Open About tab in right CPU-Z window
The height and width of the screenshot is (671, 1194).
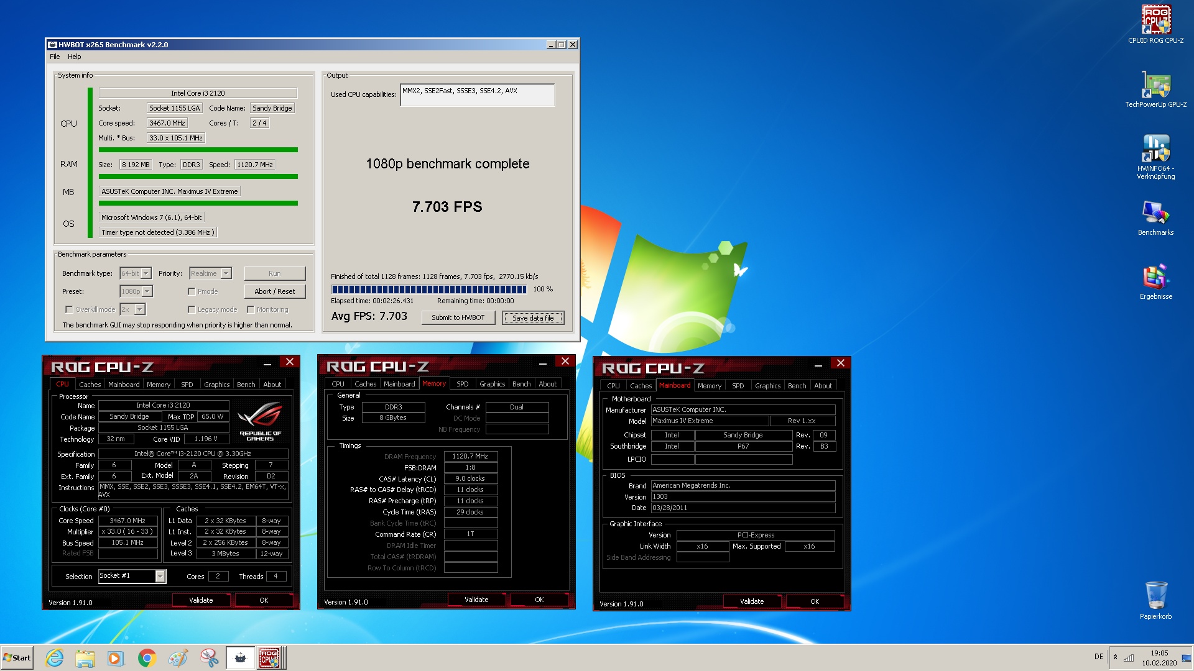[x=823, y=386]
